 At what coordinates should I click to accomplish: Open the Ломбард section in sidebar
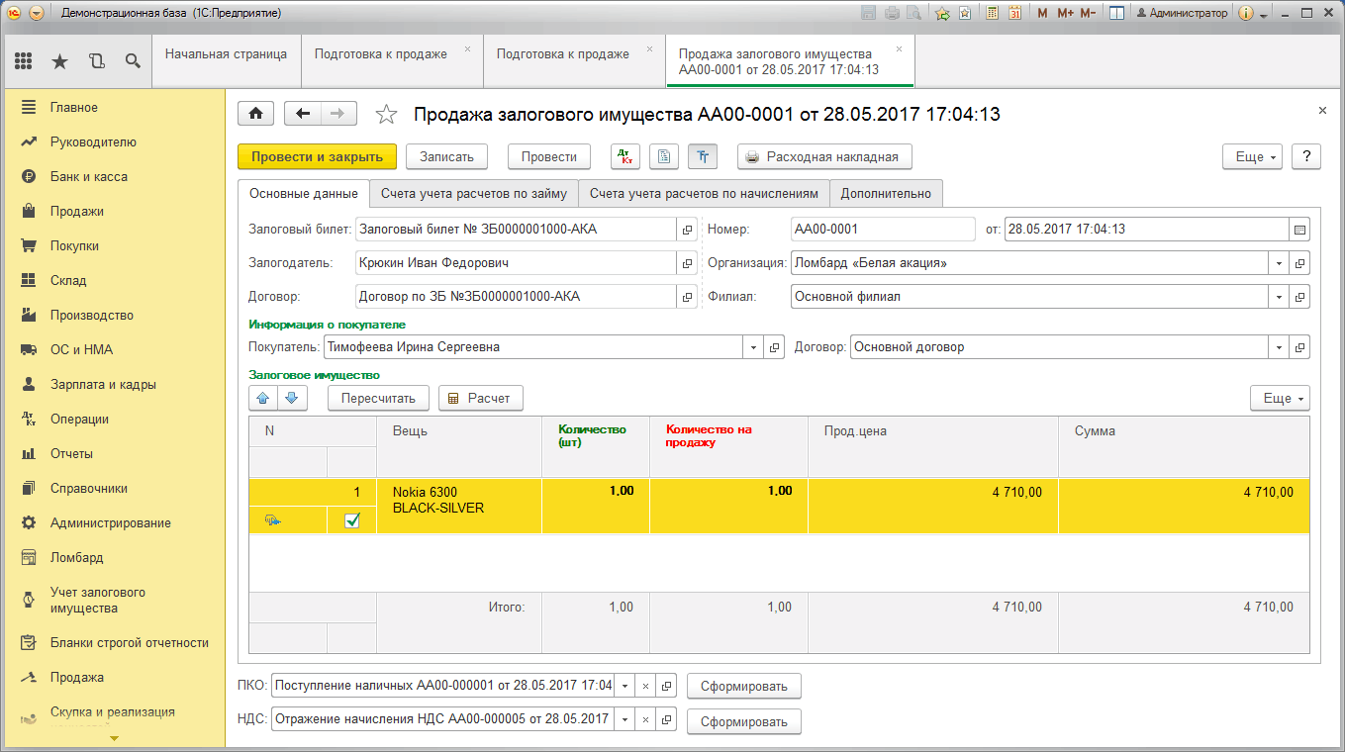(77, 557)
